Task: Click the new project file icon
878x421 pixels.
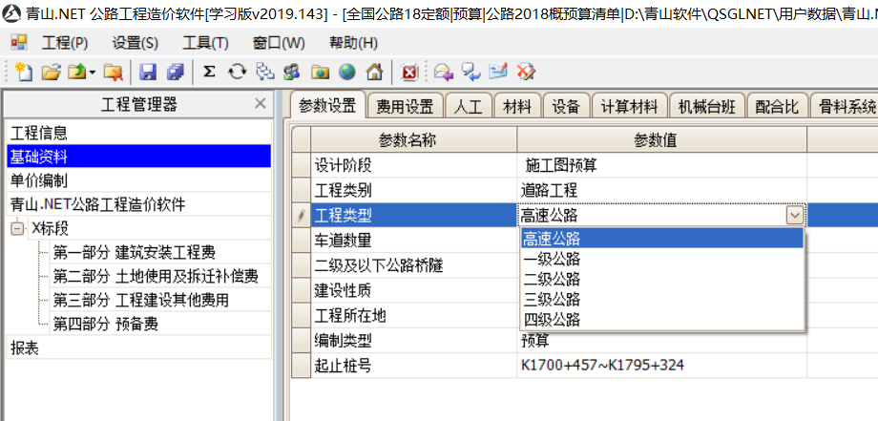Action: click(x=24, y=72)
